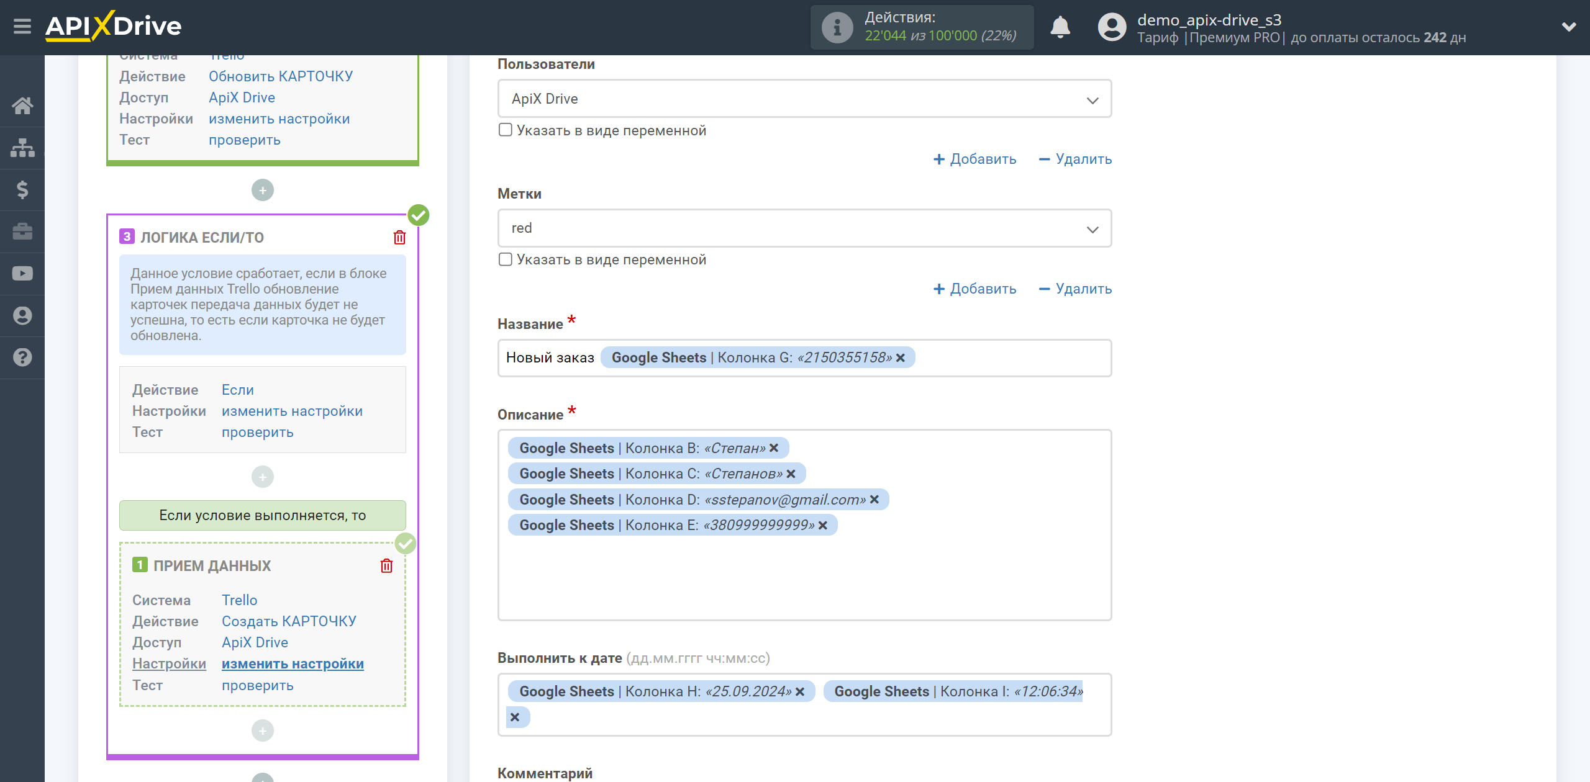Image resolution: width=1590 pixels, height=782 pixels.
Task: Click into the Описание text area
Action: point(804,525)
